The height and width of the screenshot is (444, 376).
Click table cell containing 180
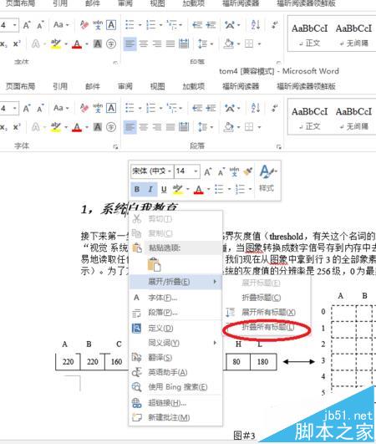point(263,361)
